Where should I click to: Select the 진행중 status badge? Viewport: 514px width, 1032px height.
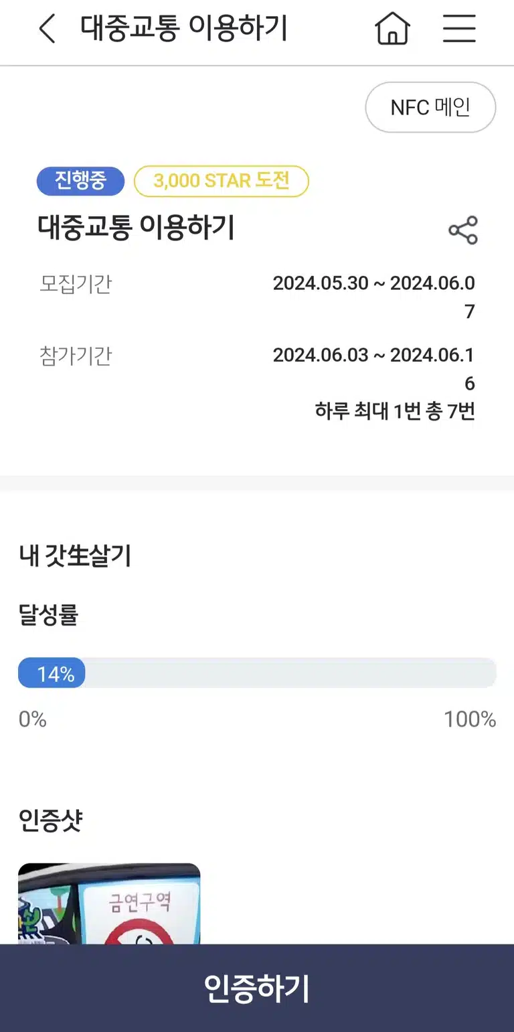point(80,181)
